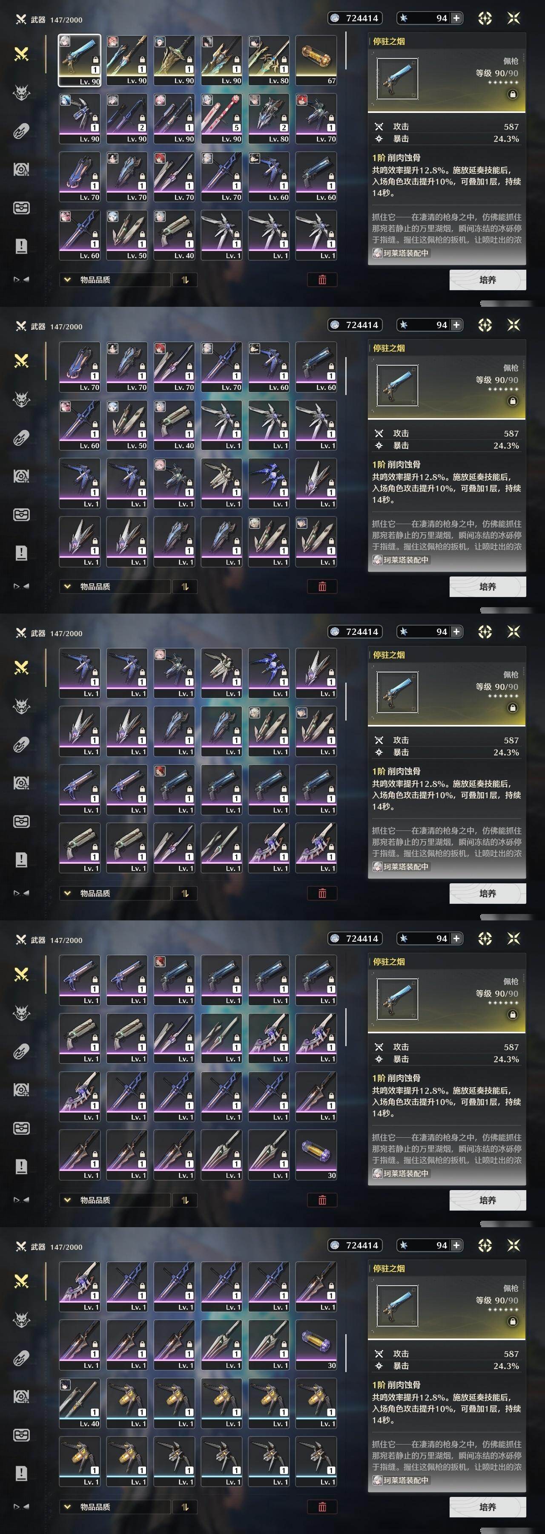Open the Echoes demon-mask icon in topmost sidebar
This screenshot has width=545, height=1534.
21,93
